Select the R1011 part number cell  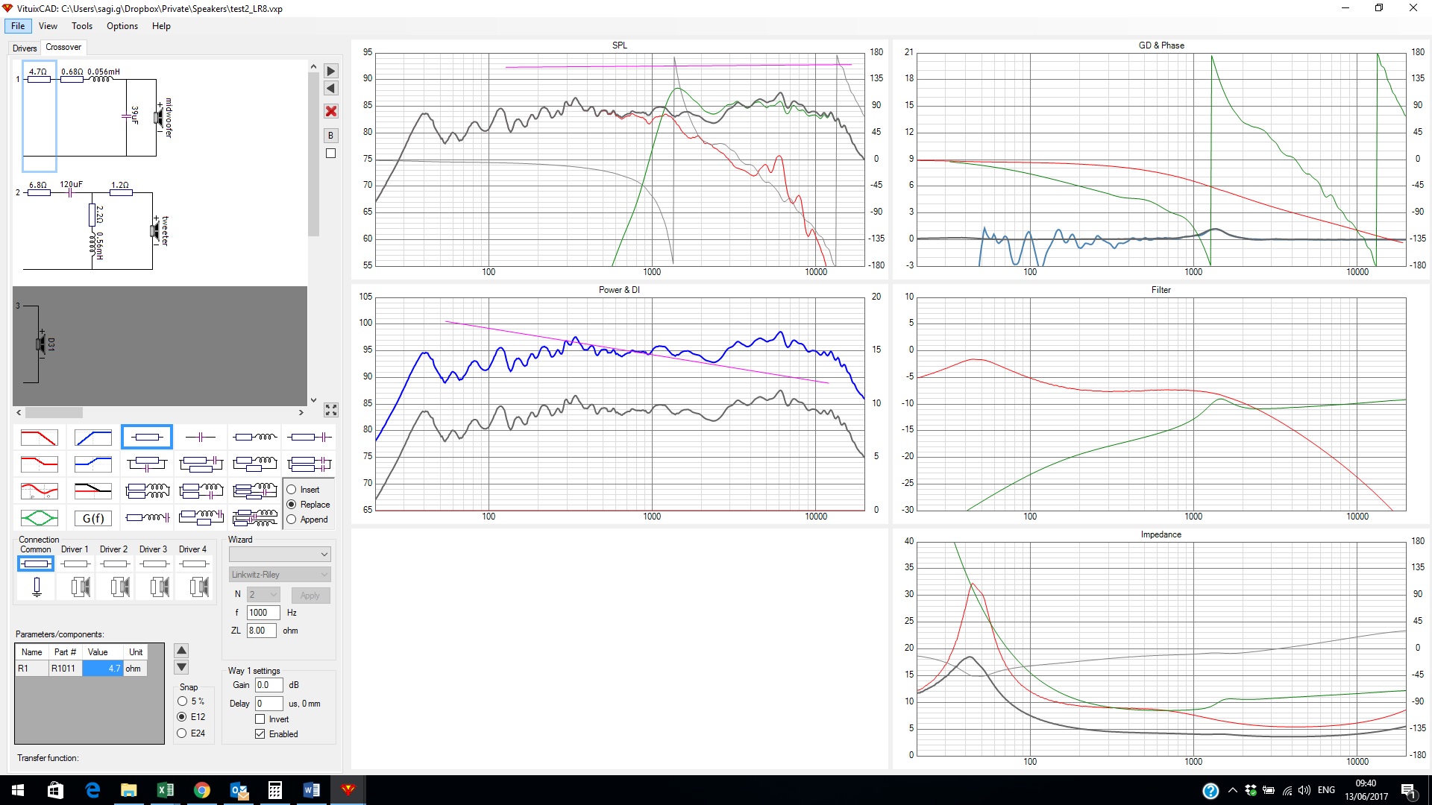coord(66,669)
